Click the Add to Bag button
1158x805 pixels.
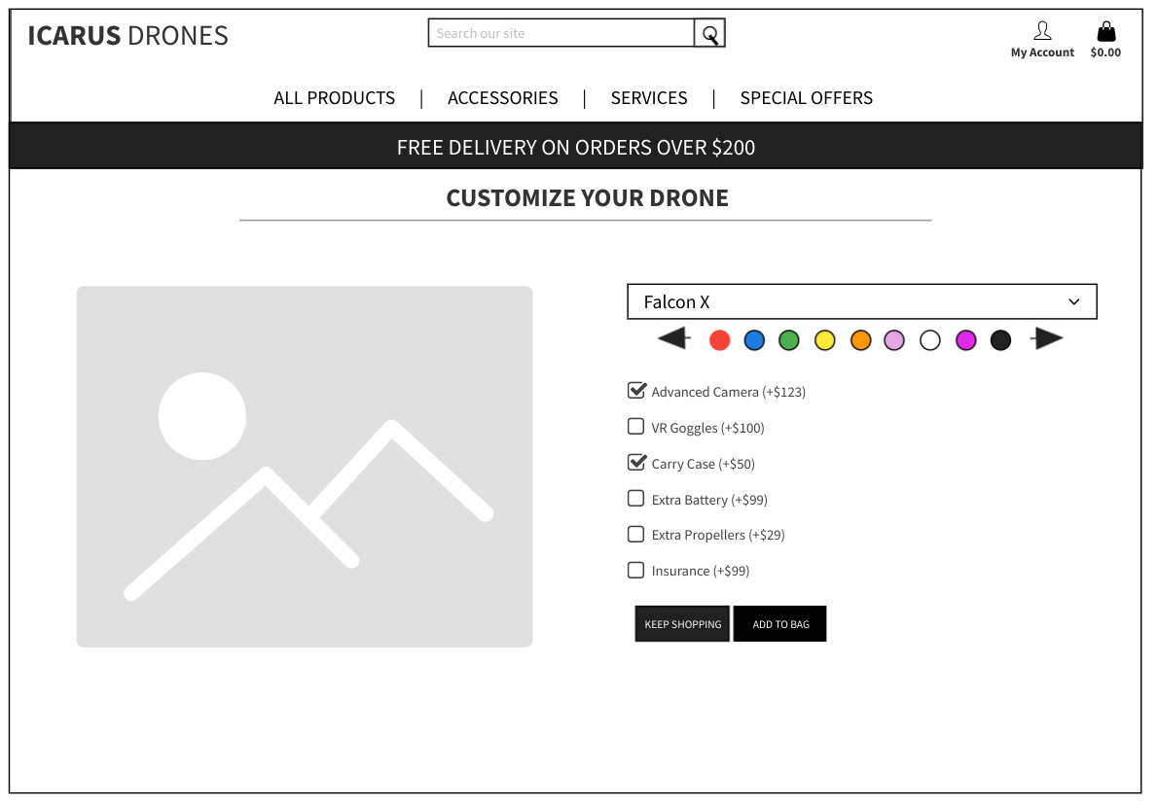779,624
